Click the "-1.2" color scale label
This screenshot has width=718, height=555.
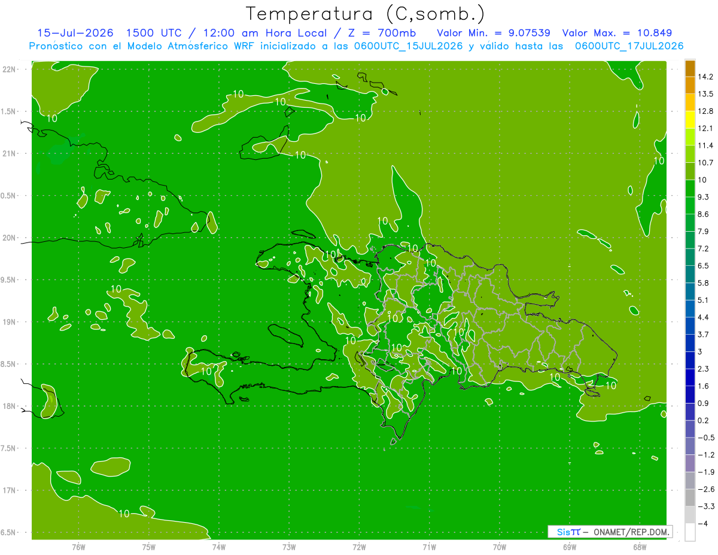tap(705, 455)
